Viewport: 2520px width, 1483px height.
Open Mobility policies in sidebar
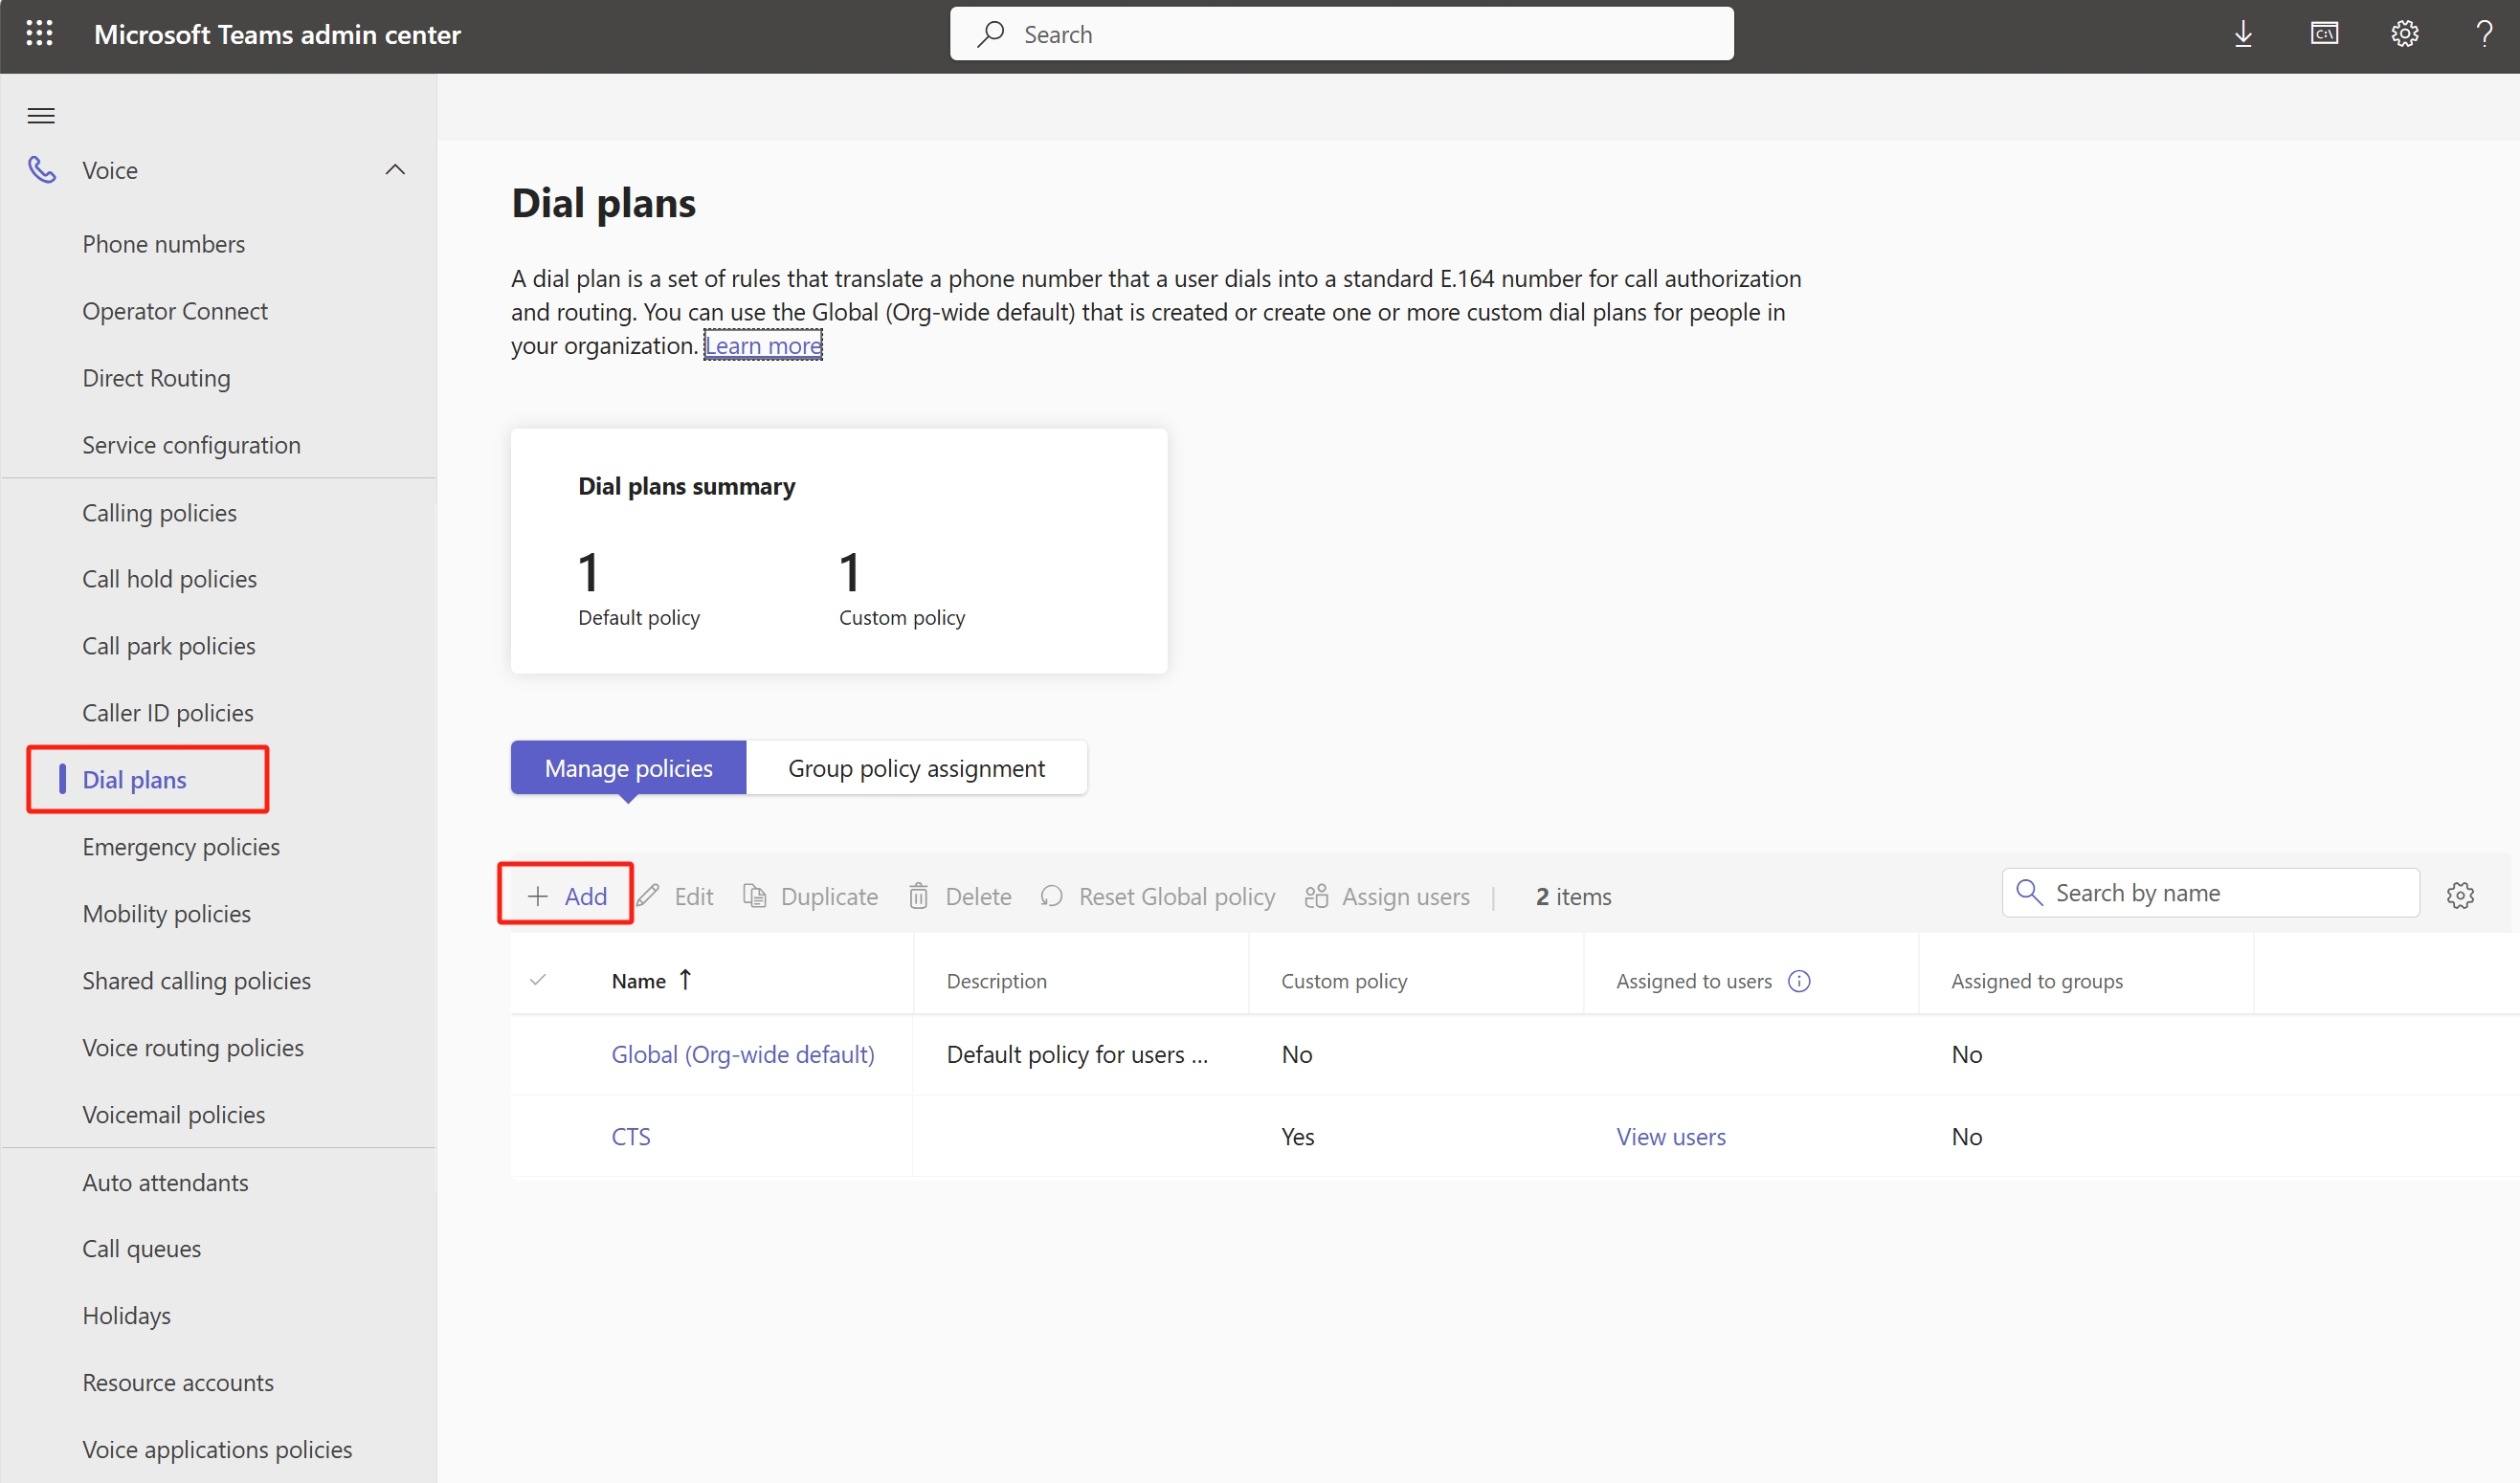(x=166, y=914)
